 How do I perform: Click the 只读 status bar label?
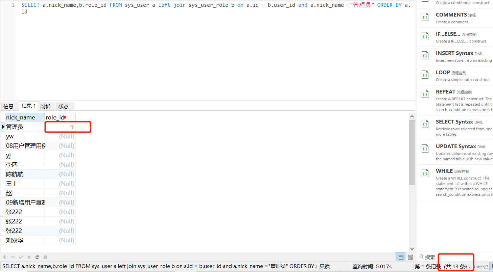[x=325, y=266]
